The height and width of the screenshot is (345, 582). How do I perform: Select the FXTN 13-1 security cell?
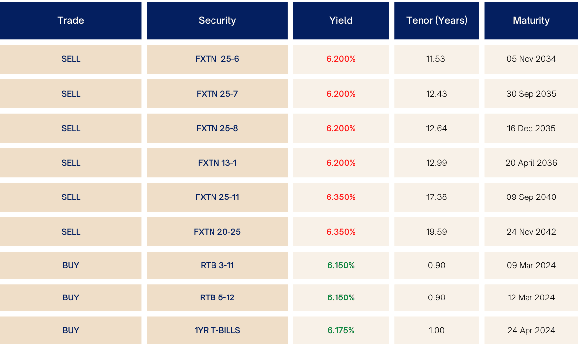point(217,163)
